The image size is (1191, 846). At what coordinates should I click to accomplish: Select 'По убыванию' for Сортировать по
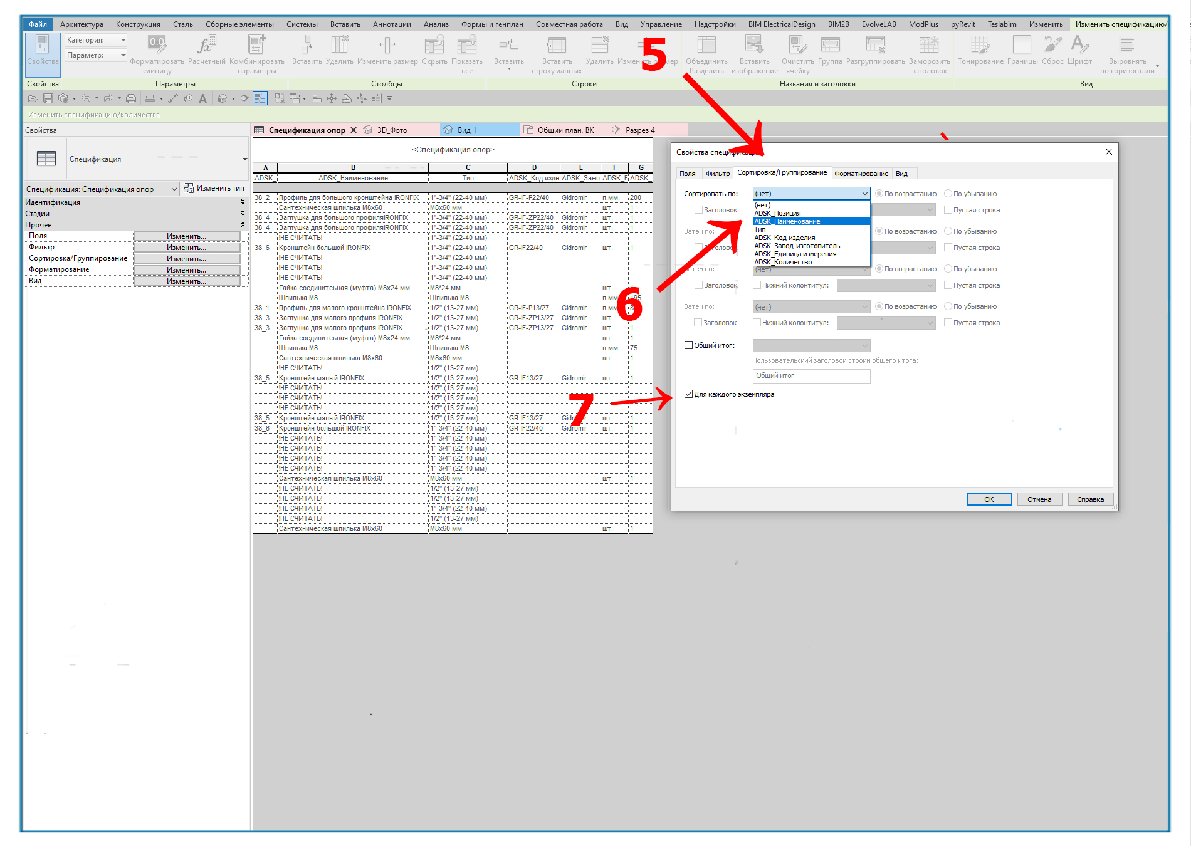point(948,194)
